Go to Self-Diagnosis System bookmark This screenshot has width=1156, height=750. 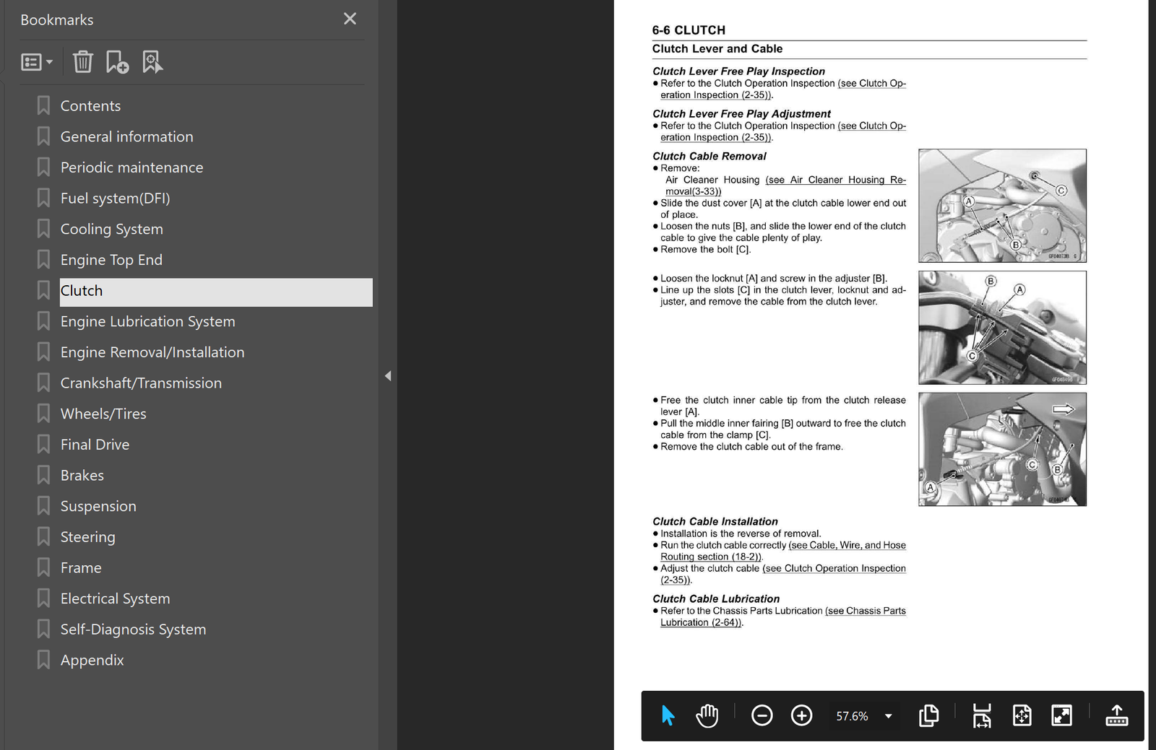pyautogui.click(x=133, y=629)
